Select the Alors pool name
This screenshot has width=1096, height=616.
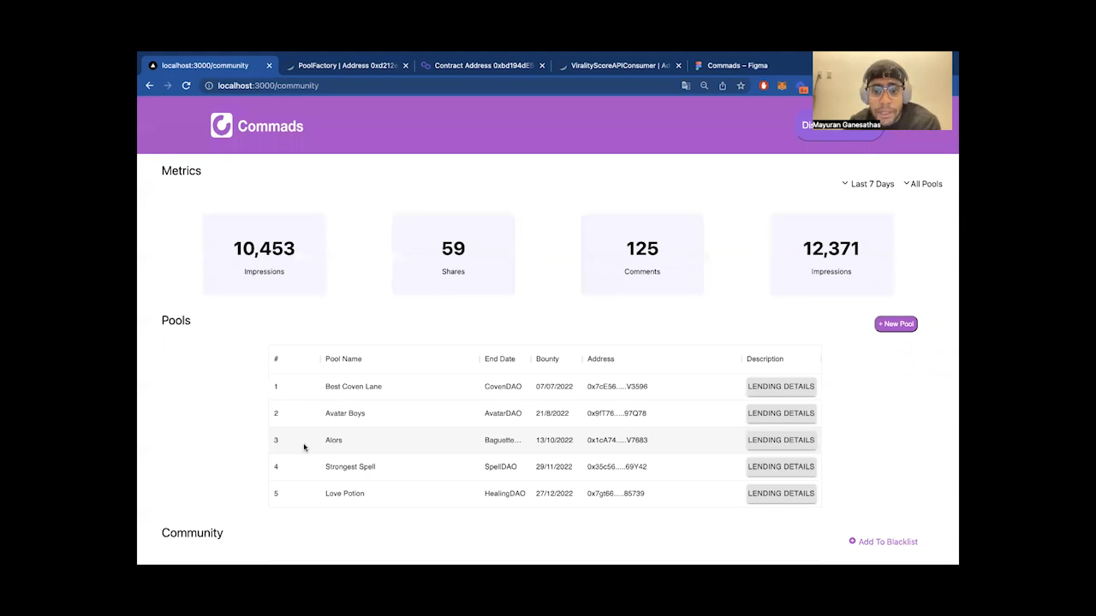pos(334,440)
